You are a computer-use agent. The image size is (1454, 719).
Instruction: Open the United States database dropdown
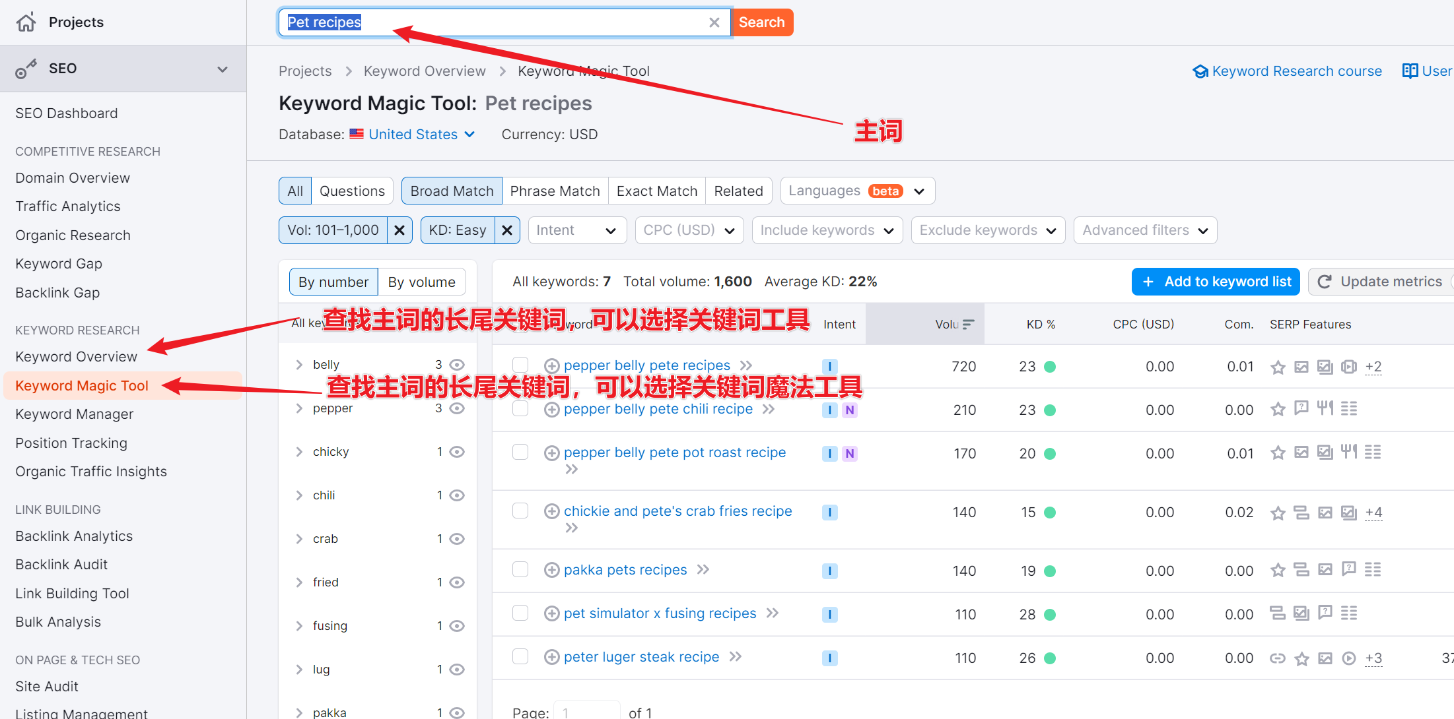413,134
